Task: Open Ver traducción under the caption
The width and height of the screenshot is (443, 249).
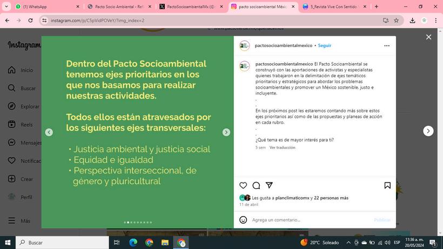Action: click(x=282, y=147)
